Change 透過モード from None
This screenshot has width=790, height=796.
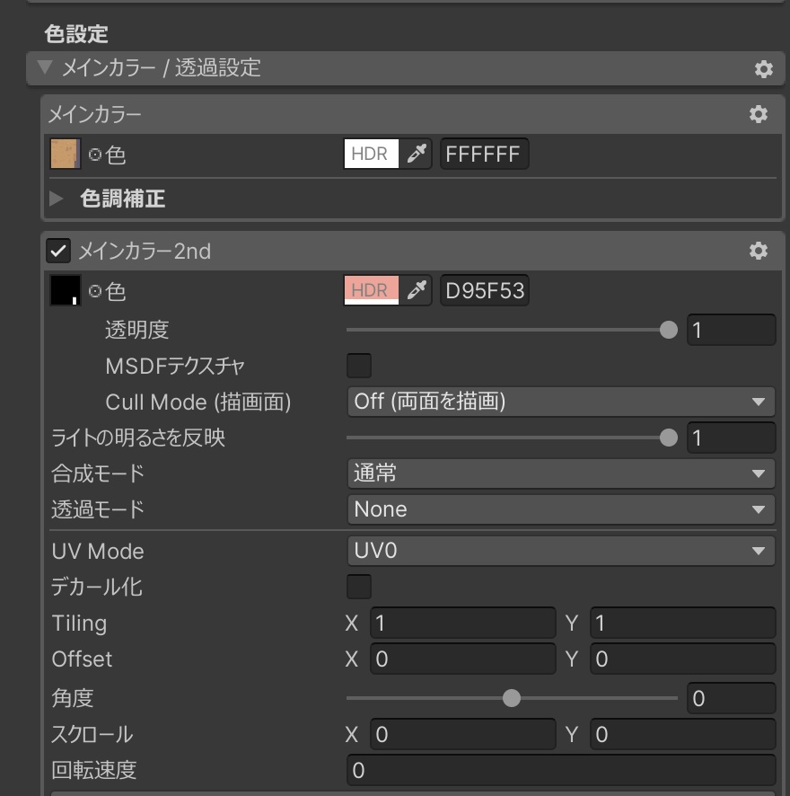[561, 509]
